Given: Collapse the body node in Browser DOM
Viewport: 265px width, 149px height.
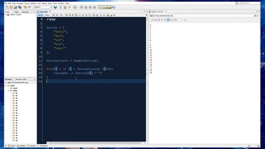Looking at the screenshot, I should coord(8,91).
